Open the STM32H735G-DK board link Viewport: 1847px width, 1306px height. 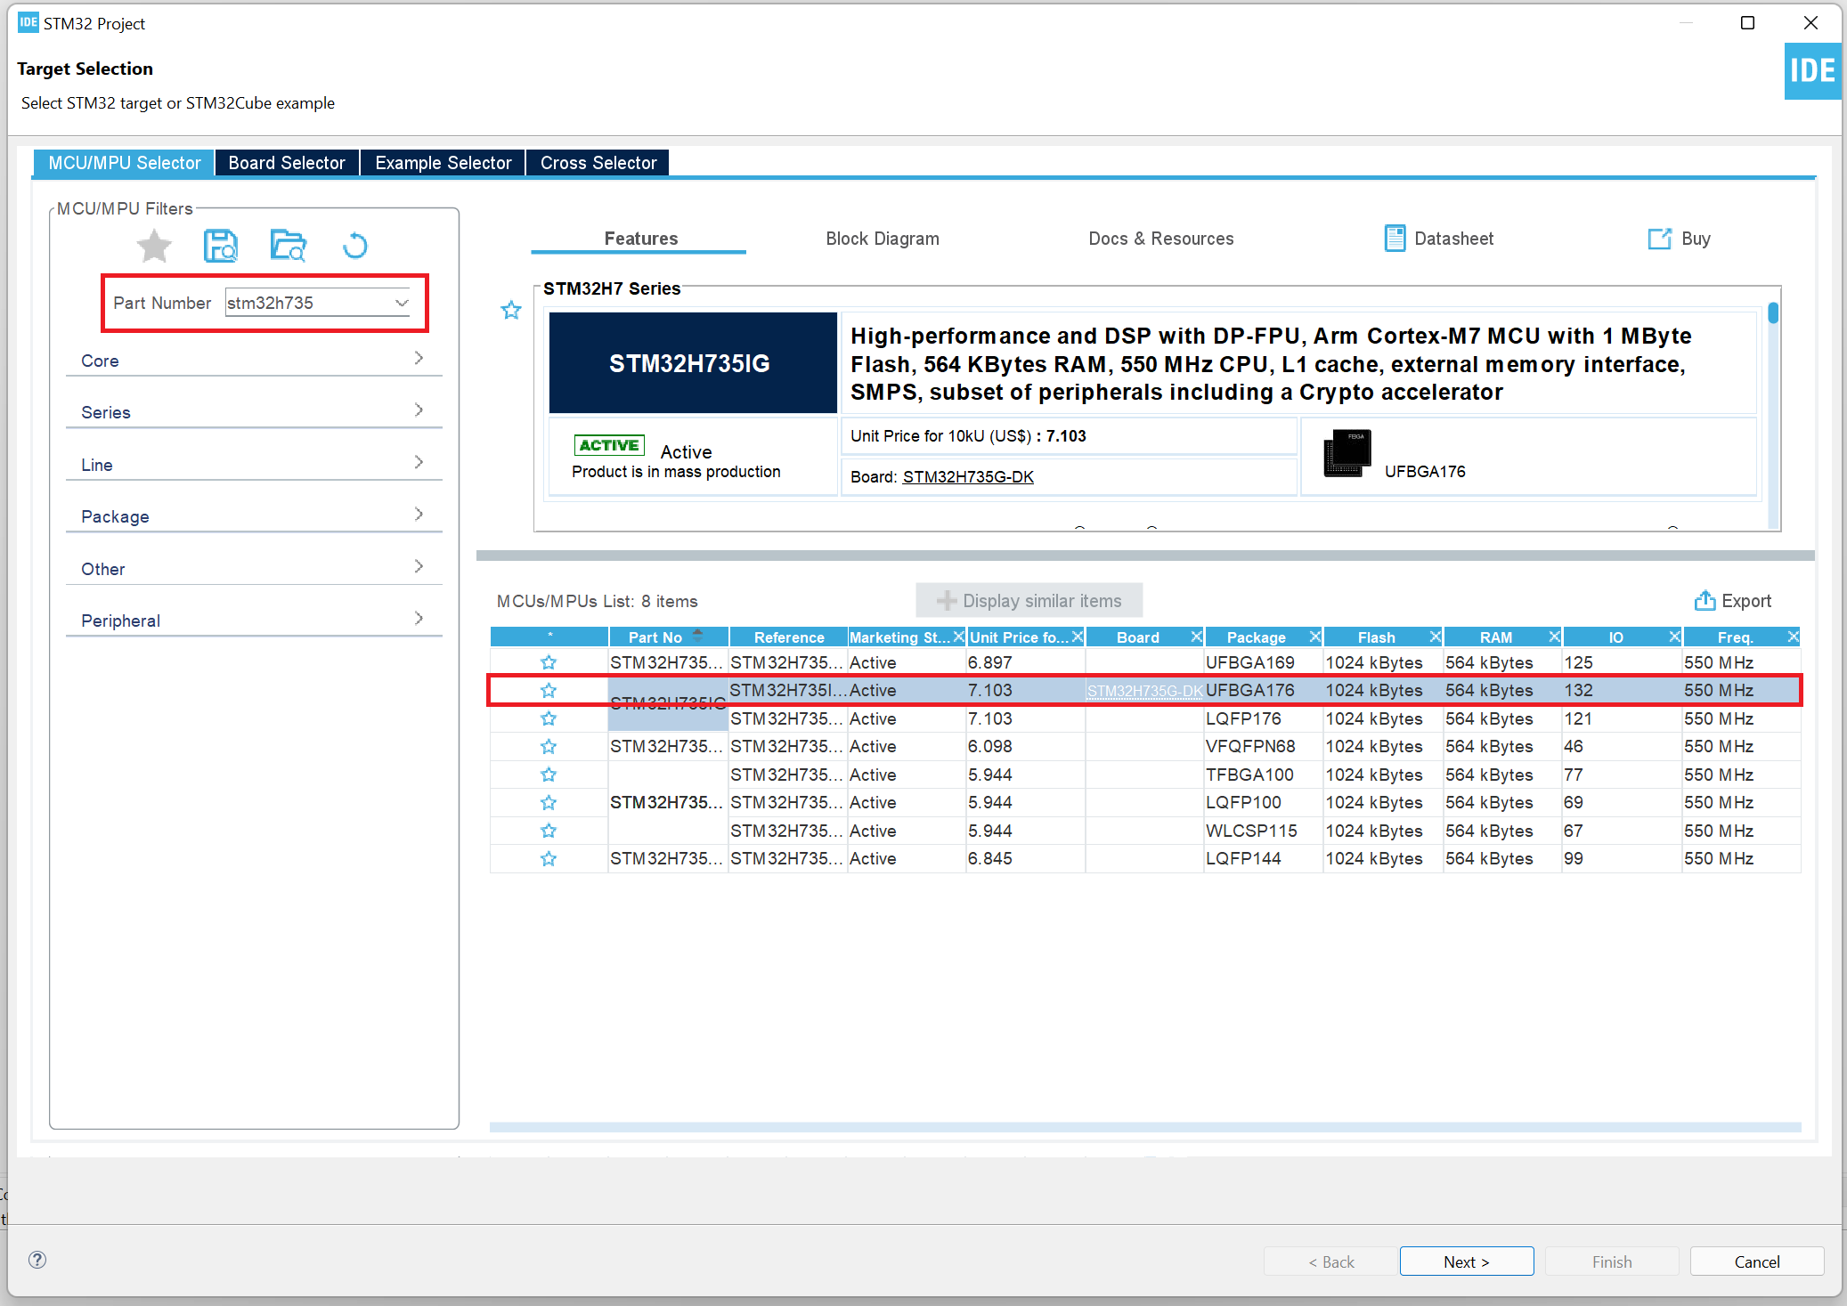pyautogui.click(x=968, y=477)
